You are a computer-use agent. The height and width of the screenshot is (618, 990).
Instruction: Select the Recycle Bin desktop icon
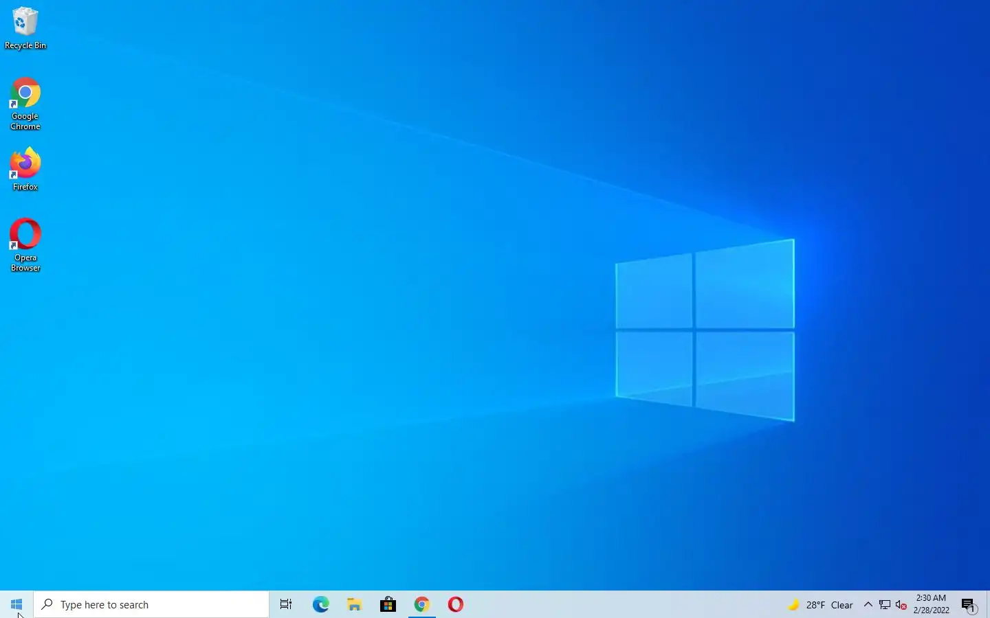25,29
